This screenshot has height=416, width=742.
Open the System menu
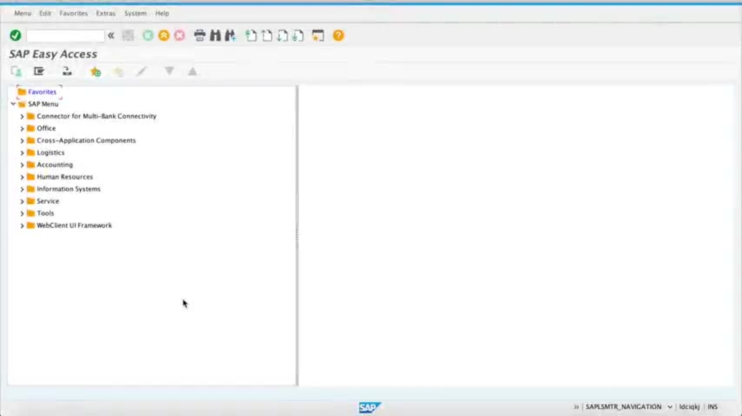pyautogui.click(x=135, y=13)
